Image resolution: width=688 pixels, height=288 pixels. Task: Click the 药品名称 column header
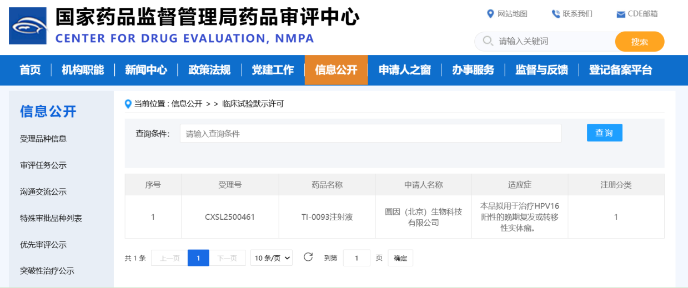(327, 185)
